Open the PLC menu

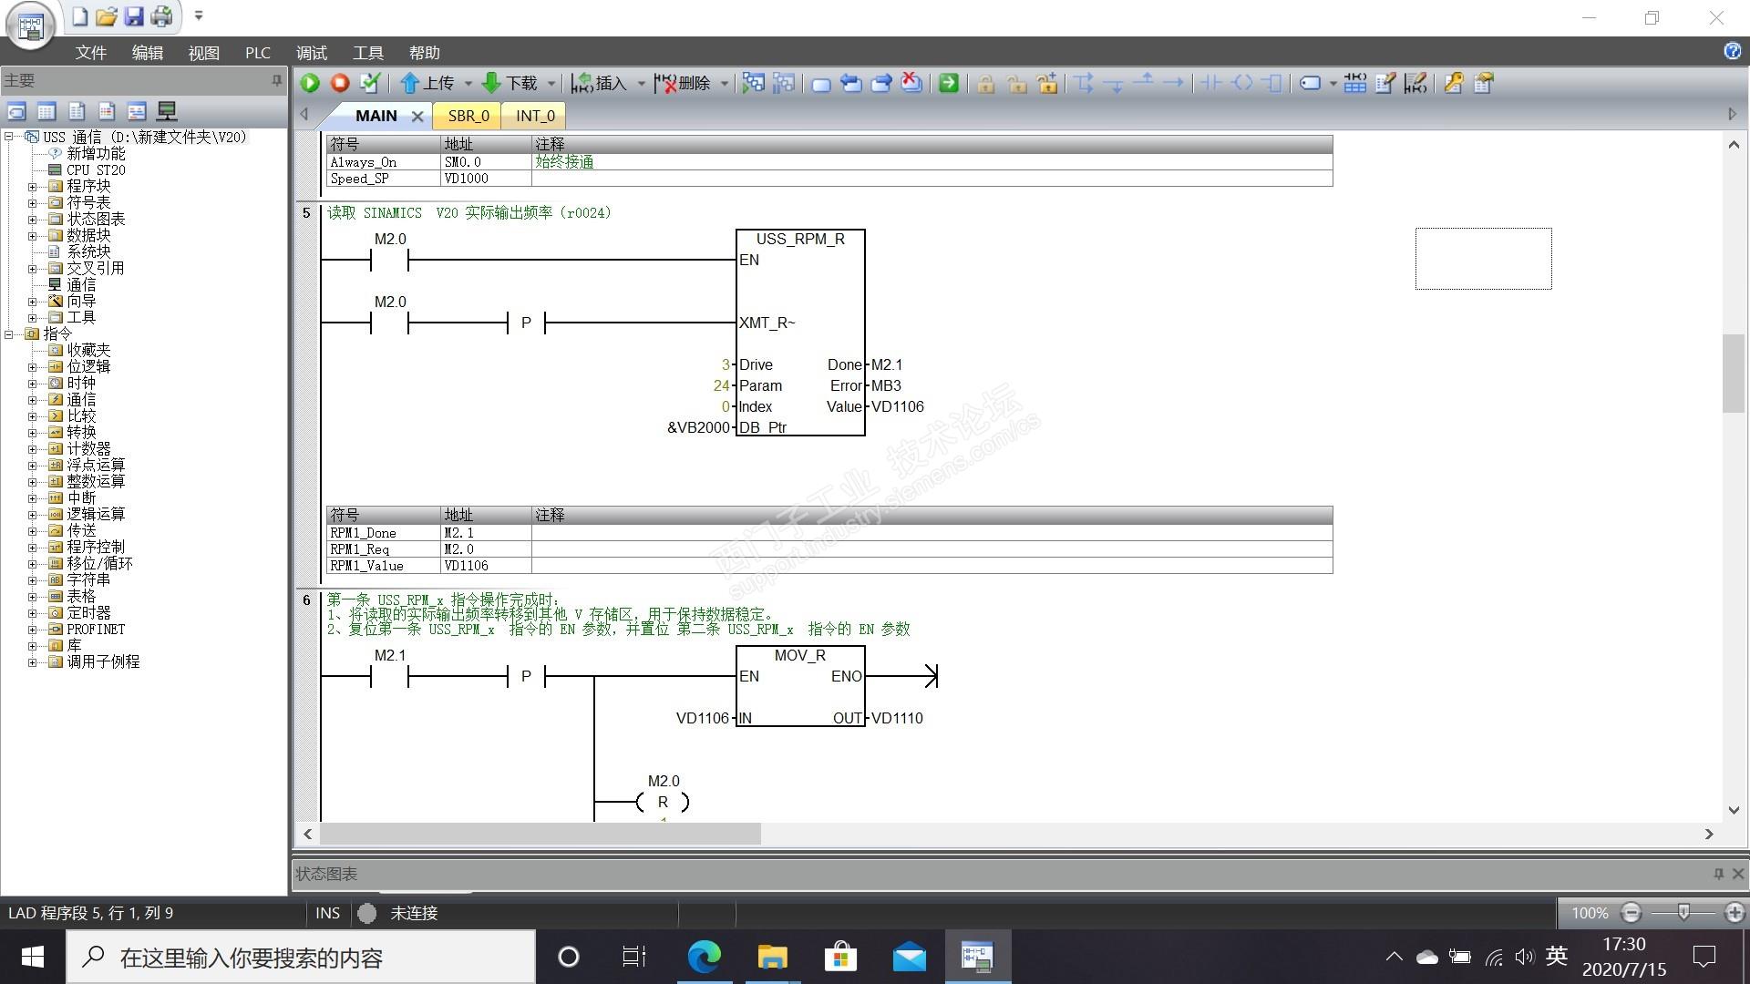(x=257, y=53)
